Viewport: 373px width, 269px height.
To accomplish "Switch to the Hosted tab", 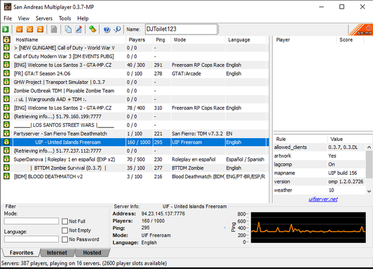I will (92, 253).
